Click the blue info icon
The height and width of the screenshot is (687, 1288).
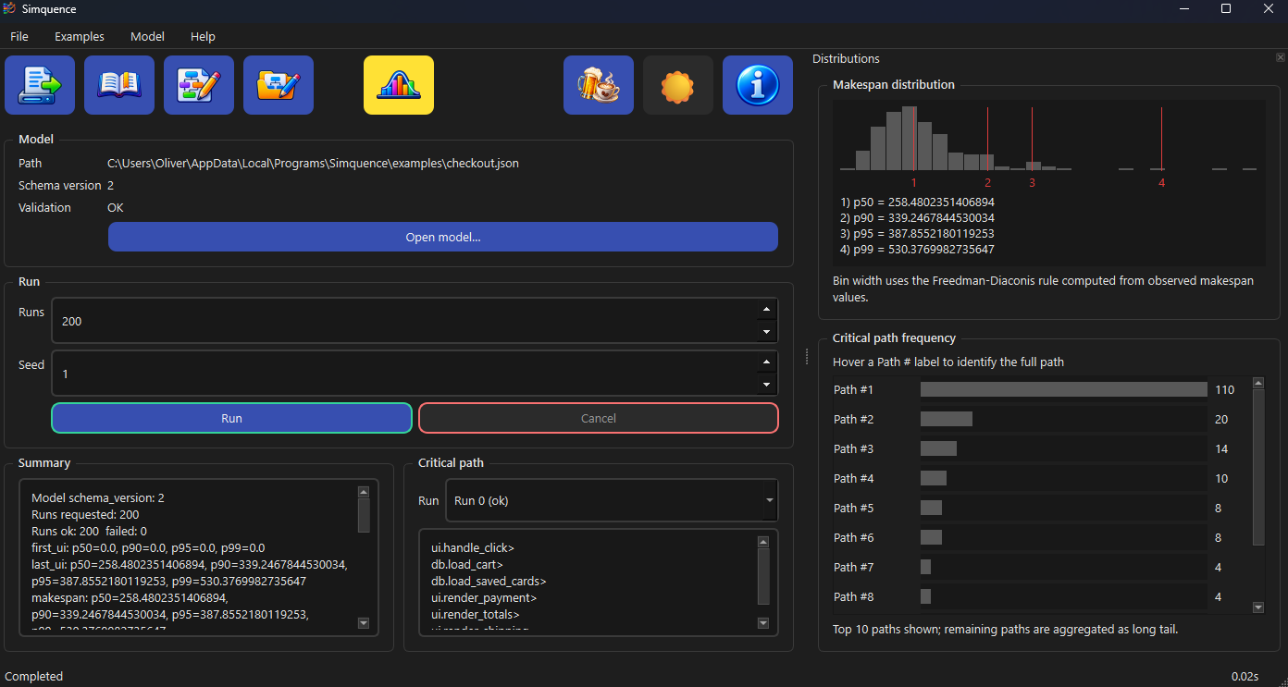coord(758,85)
